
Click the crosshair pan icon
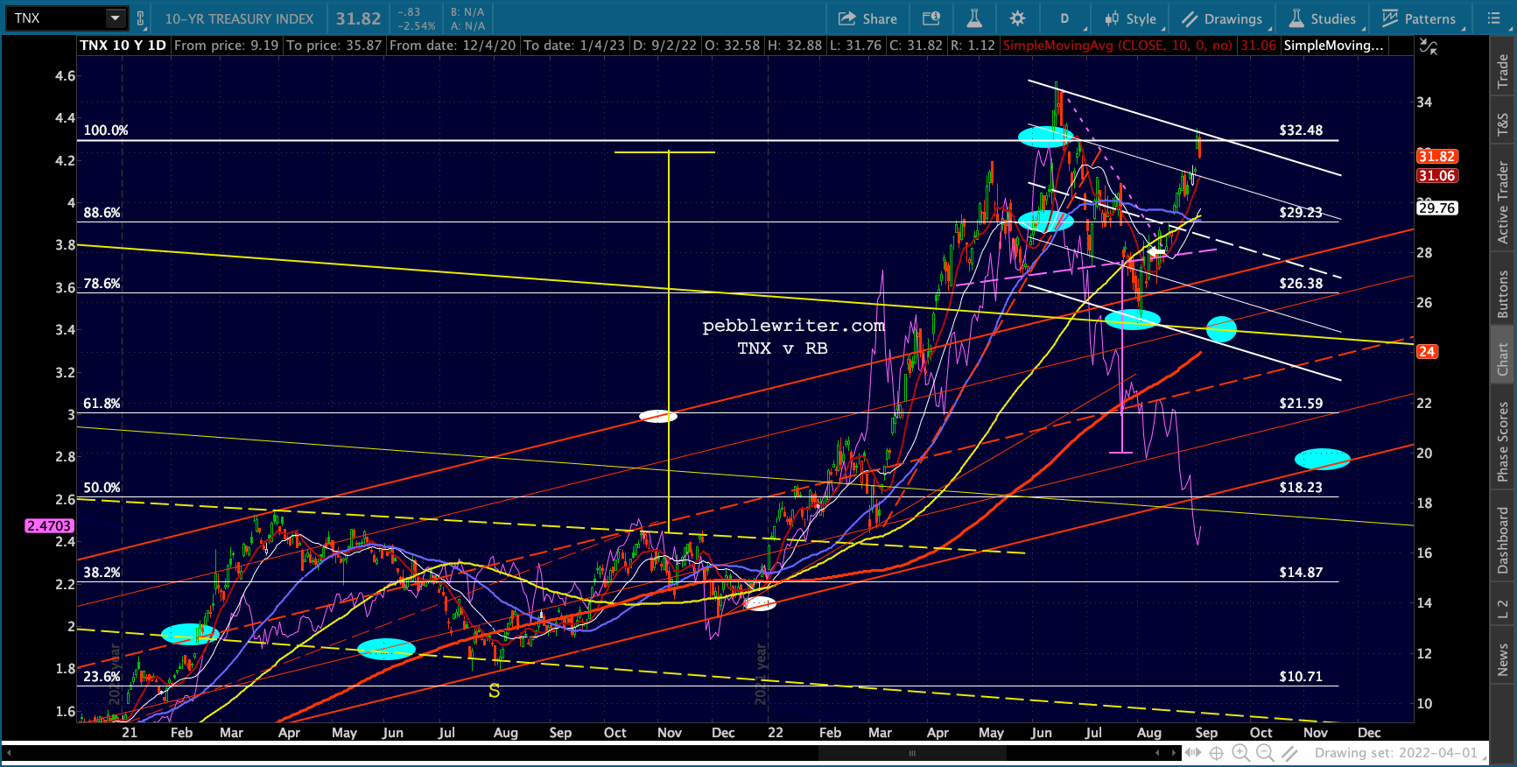tap(1216, 753)
